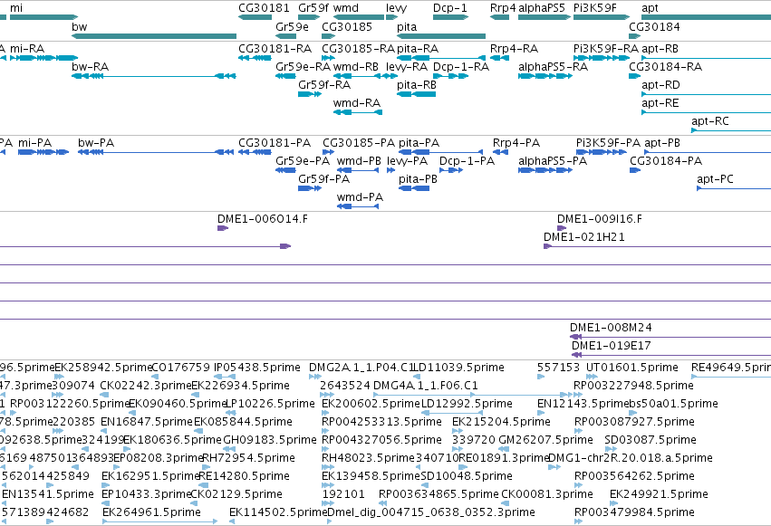Select the Gr59f gene glyph
Viewport: 771px width, 526px height.
pyautogui.click(x=309, y=17)
